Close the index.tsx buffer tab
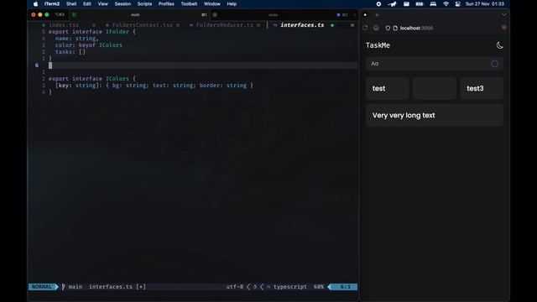Screen dimensions: 537x302 93,25
